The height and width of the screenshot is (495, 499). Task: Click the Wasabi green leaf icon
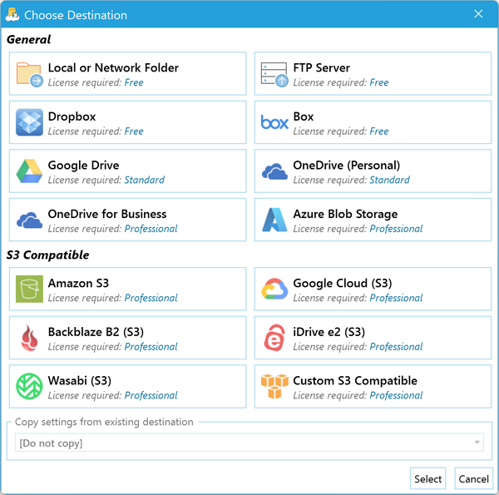coord(29,386)
